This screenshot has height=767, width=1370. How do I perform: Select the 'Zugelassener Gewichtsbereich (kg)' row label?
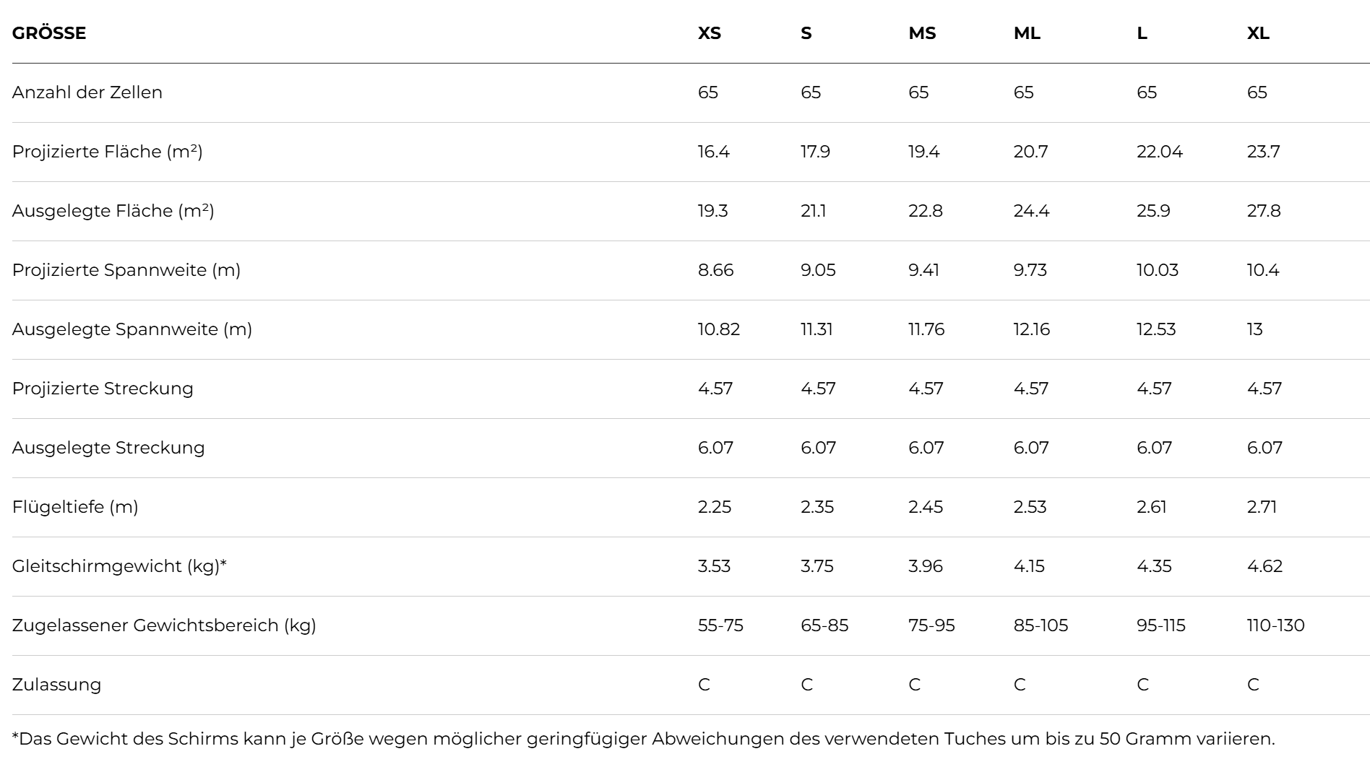[x=164, y=625]
